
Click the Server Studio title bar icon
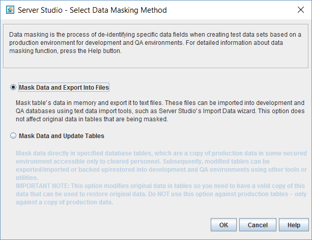[x=10, y=10]
